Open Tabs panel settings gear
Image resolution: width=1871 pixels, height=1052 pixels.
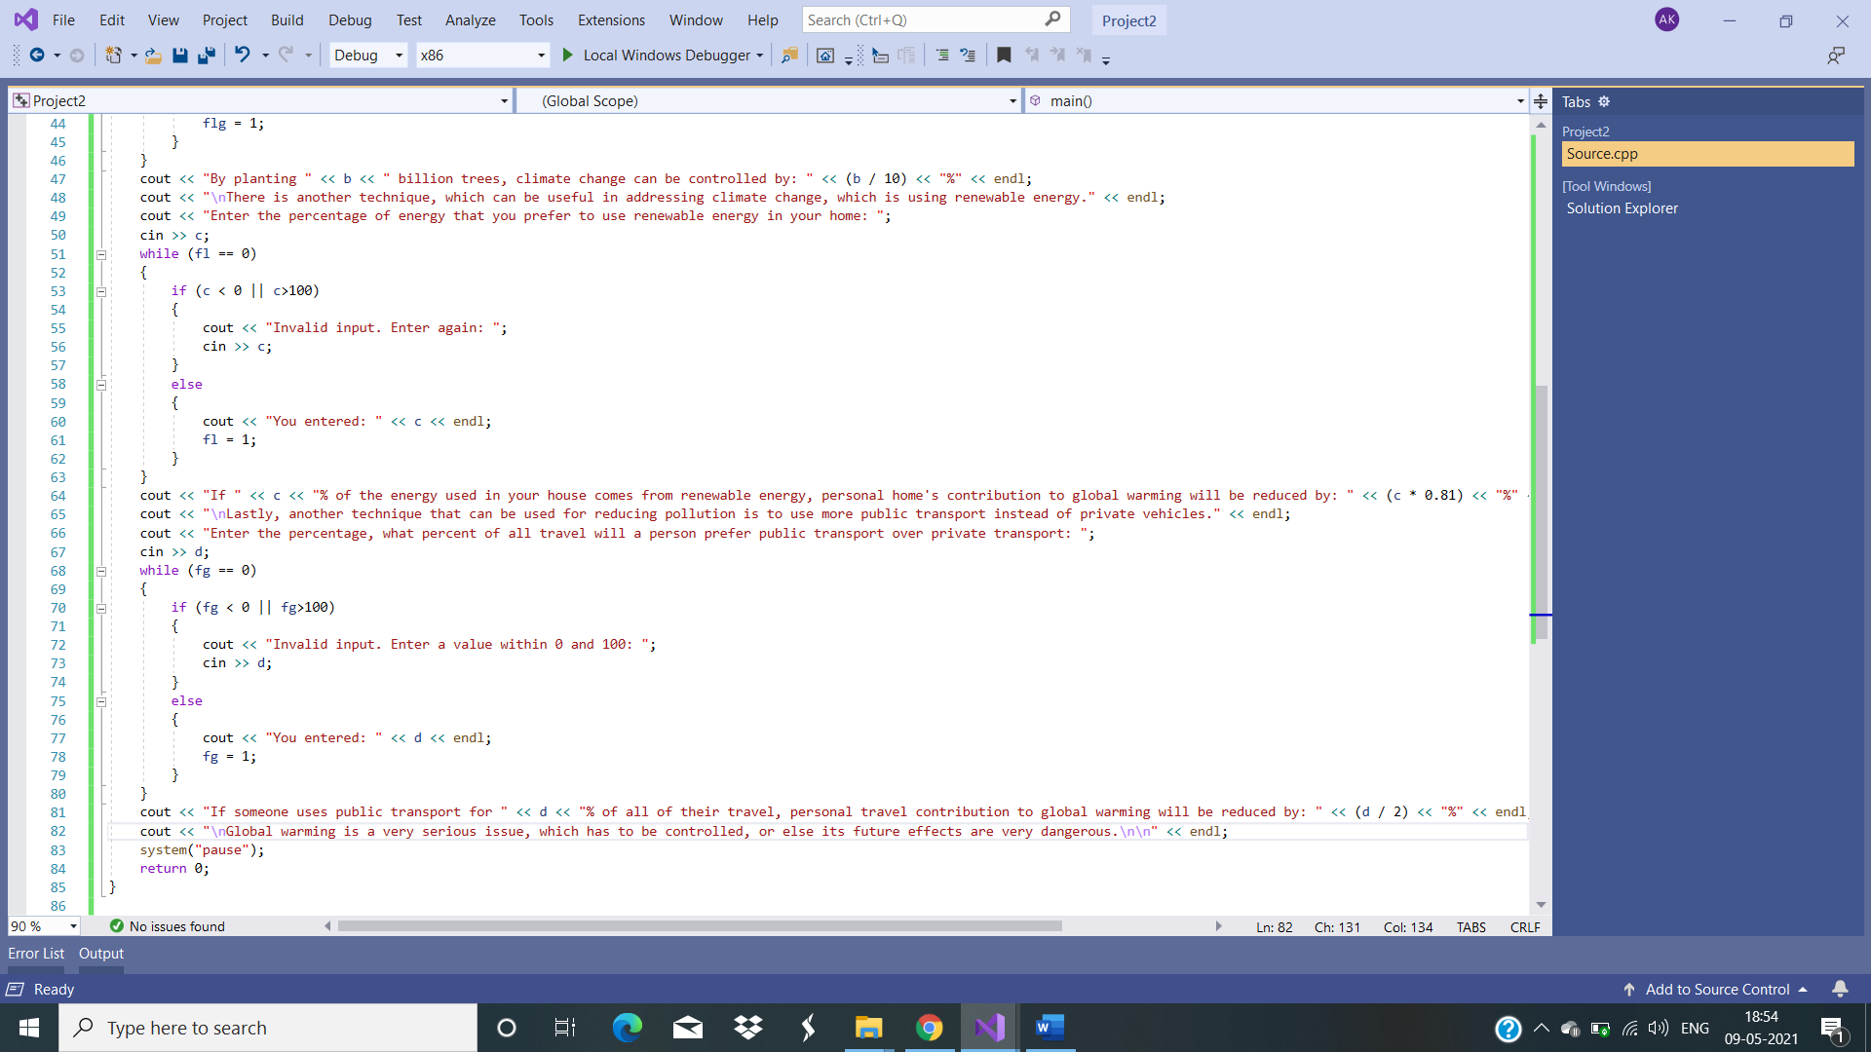point(1604,101)
